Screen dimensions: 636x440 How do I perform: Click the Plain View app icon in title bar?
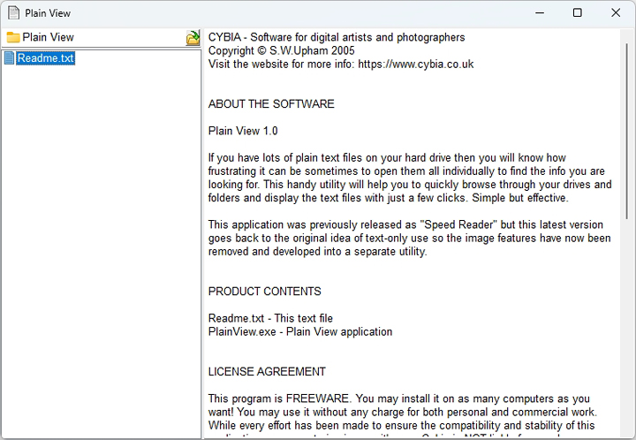(x=13, y=13)
